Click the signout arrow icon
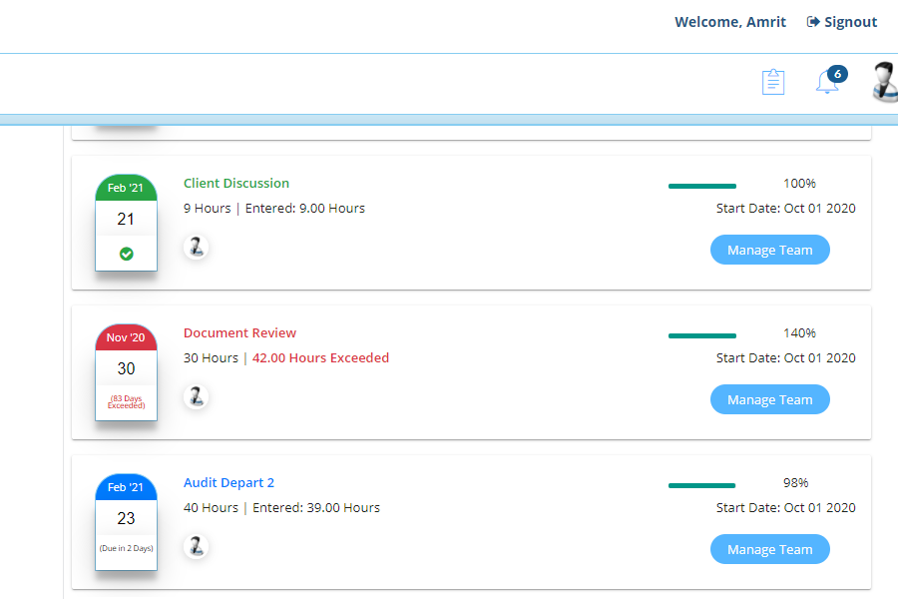Screen dimensions: 898x599 click(x=810, y=21)
